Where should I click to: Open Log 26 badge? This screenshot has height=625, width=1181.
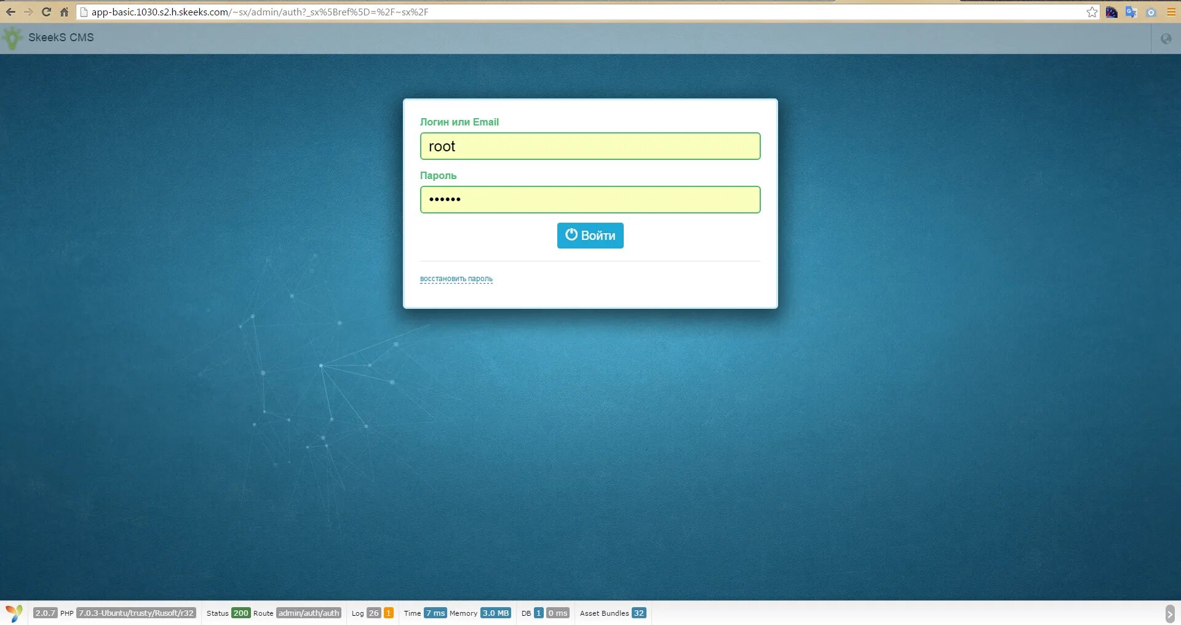coord(373,613)
